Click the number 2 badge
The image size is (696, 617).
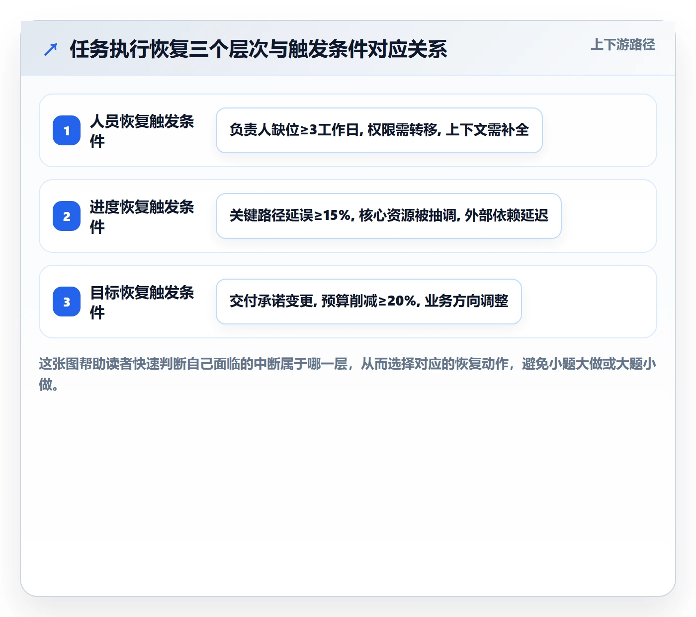[x=67, y=216]
